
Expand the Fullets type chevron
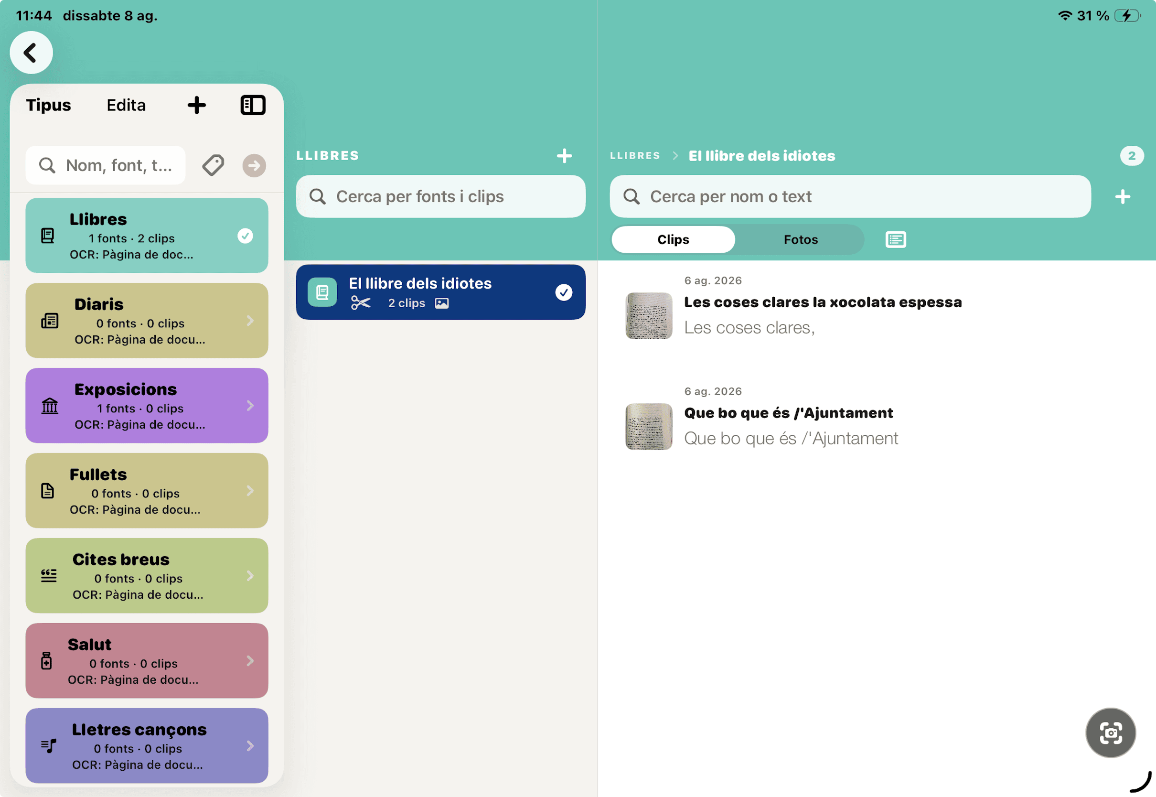click(x=250, y=490)
